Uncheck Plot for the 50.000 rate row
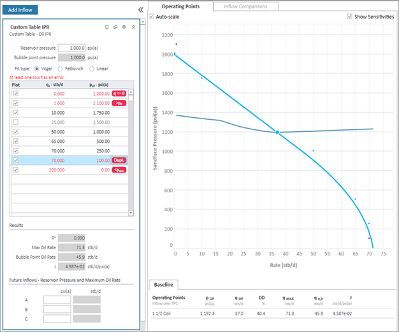399x332 pixels. [x=16, y=131]
